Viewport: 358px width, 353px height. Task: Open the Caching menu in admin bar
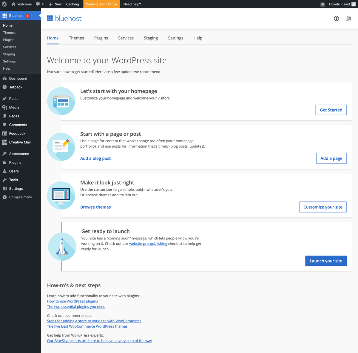pyautogui.click(x=72, y=4)
